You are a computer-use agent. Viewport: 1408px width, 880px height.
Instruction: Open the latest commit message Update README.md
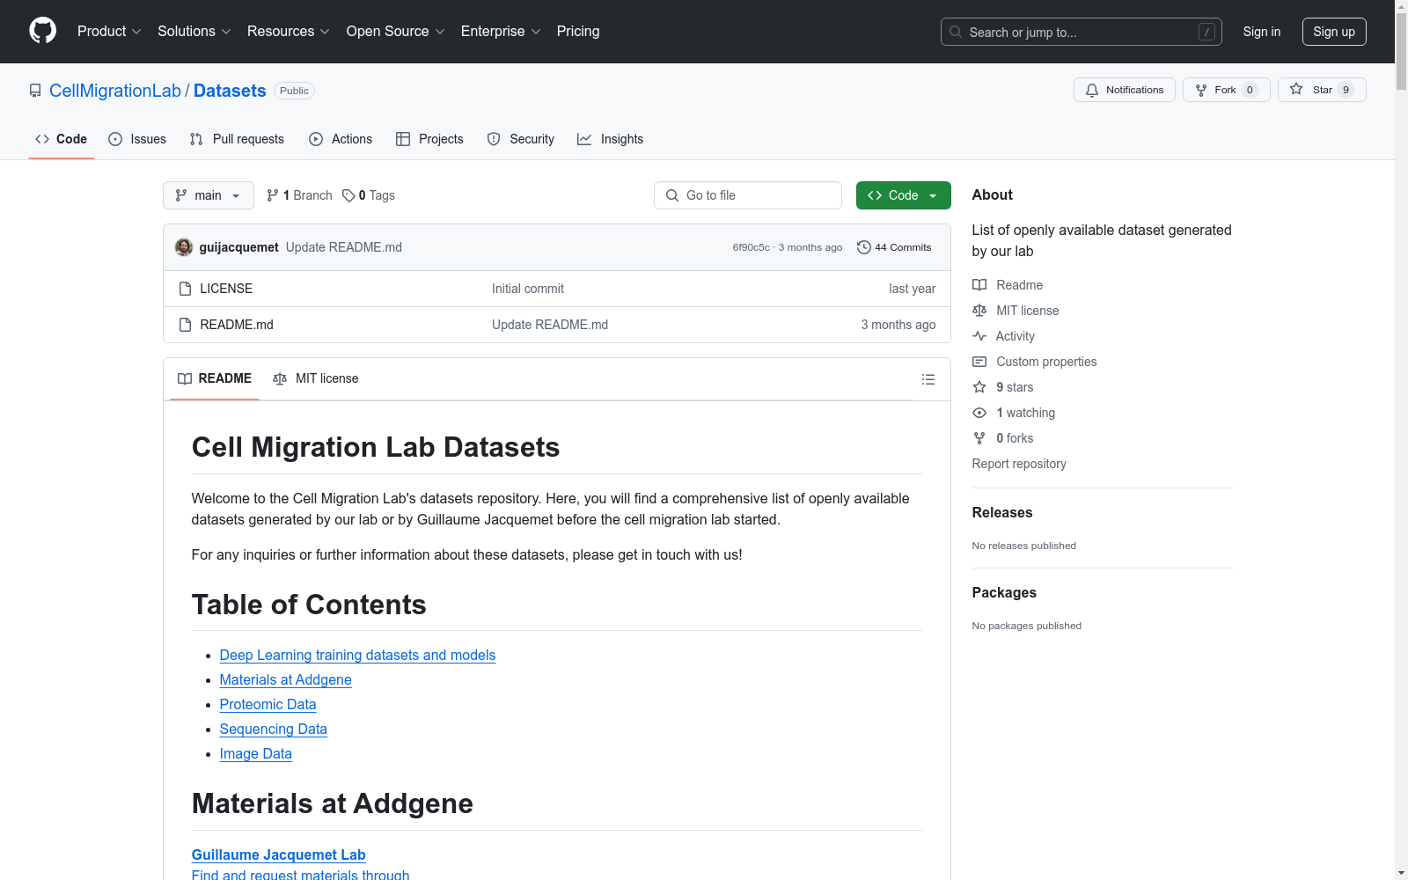(344, 247)
